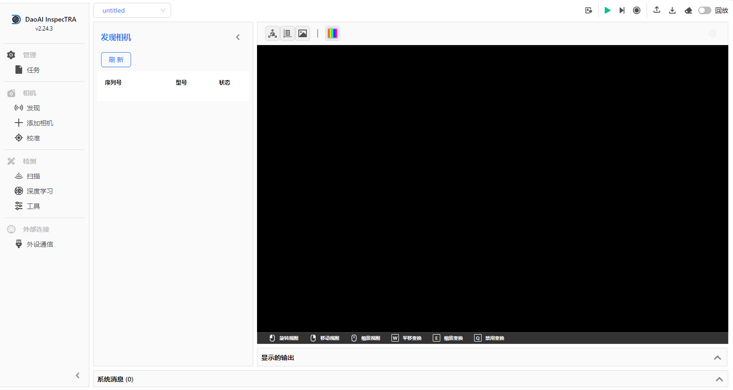Image resolution: width=733 pixels, height=390 pixels.
Task: Click the W 平移变换 shortcut hint
Action: (406, 338)
